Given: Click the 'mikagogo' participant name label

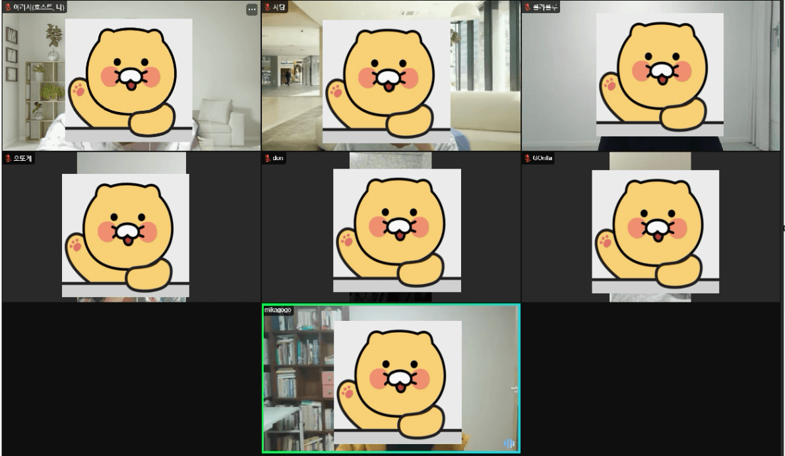Looking at the screenshot, I should (x=278, y=310).
